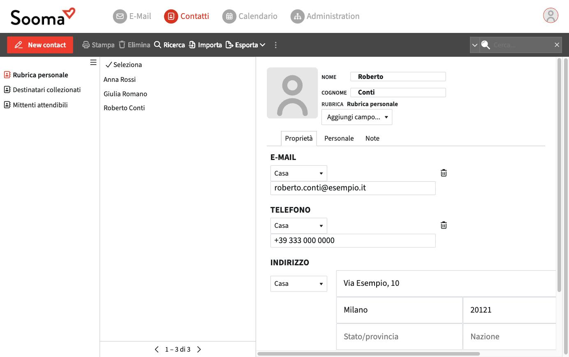Delete the e-mail entry trash icon
This screenshot has width=569, height=357.
[444, 173]
